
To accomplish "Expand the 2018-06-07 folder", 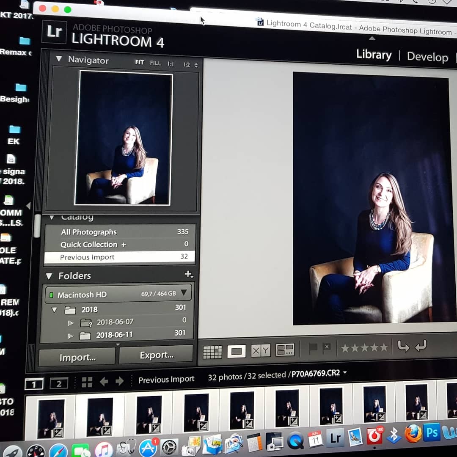I will pyautogui.click(x=70, y=323).
